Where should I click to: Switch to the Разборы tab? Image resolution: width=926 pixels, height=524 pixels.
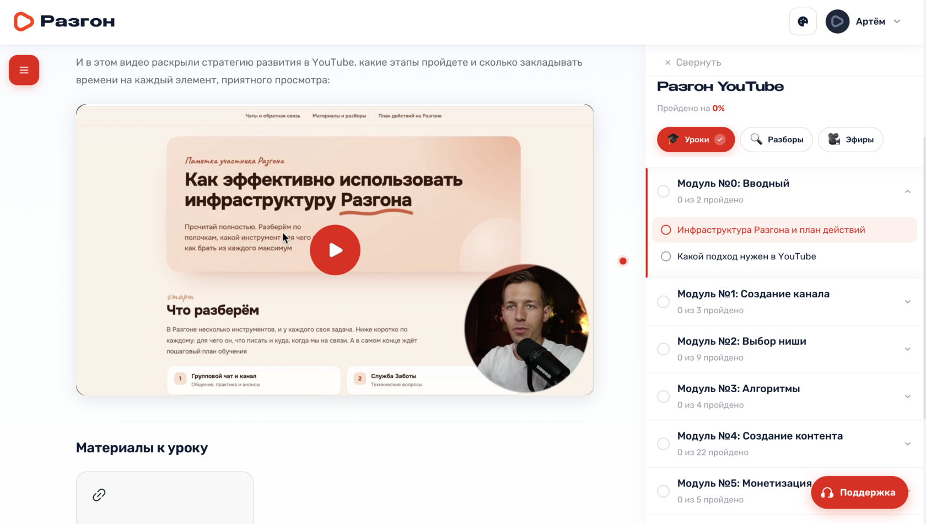pos(776,140)
